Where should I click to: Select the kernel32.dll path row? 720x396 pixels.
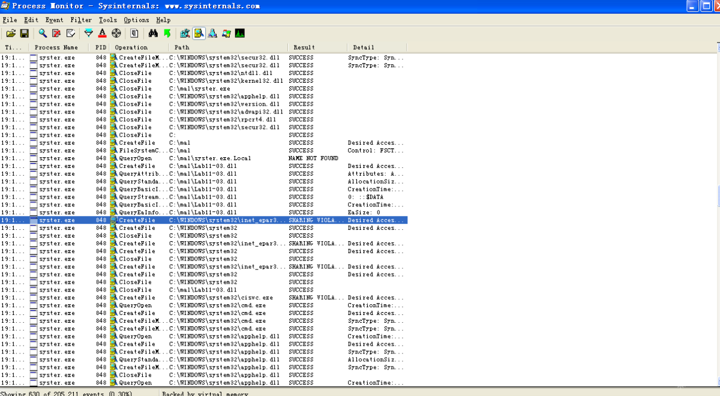203,81
